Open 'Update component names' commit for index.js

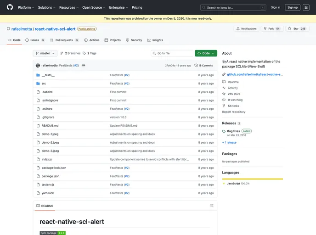click(x=149, y=159)
